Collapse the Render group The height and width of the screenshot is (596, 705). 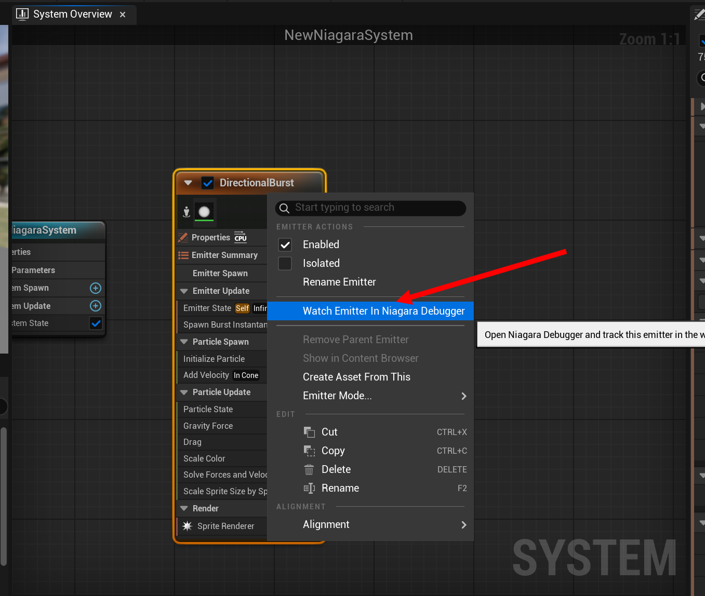[x=183, y=508]
